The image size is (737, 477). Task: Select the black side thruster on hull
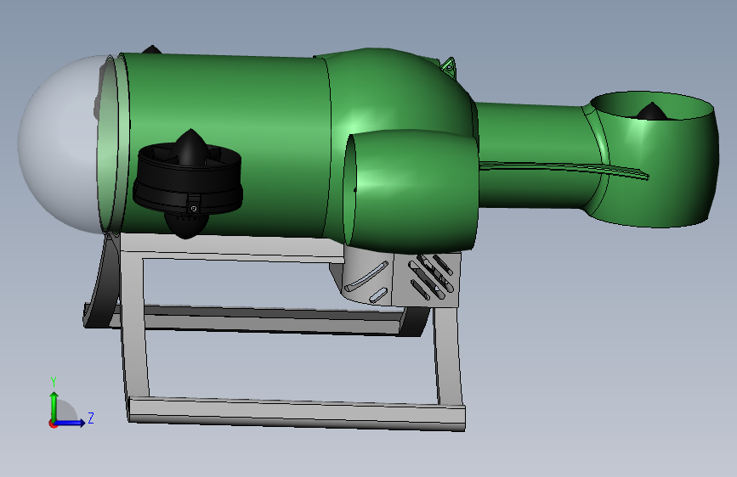pyautogui.click(x=188, y=183)
